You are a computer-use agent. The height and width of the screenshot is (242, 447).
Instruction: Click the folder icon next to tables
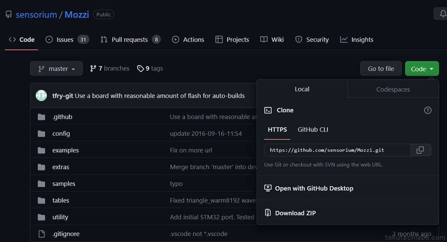42,200
